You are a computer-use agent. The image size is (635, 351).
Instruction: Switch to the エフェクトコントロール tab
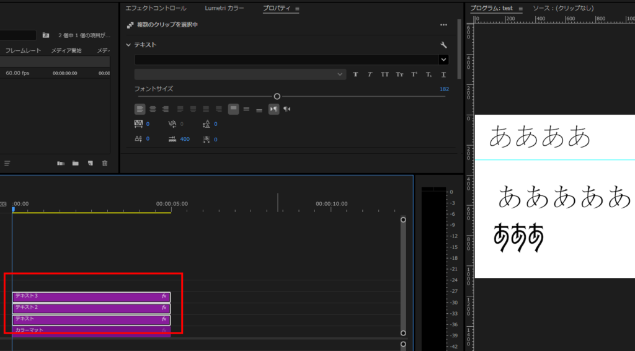coord(155,8)
